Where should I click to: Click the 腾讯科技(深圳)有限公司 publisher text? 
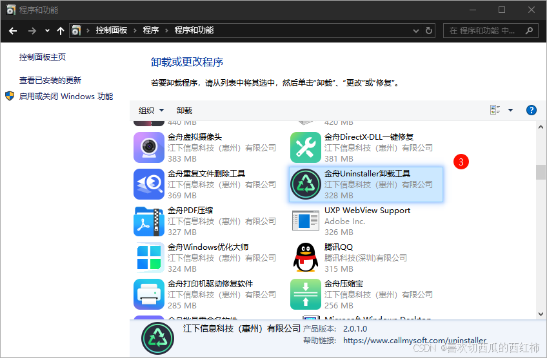coord(366,258)
